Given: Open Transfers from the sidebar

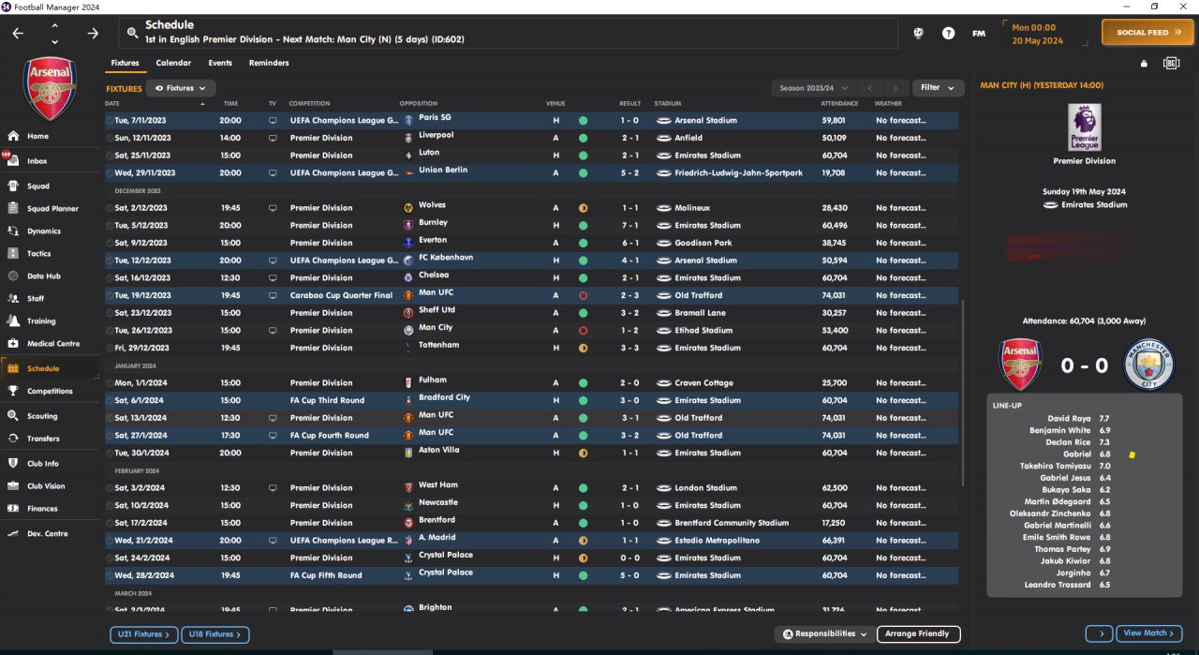Looking at the screenshot, I should click(43, 439).
